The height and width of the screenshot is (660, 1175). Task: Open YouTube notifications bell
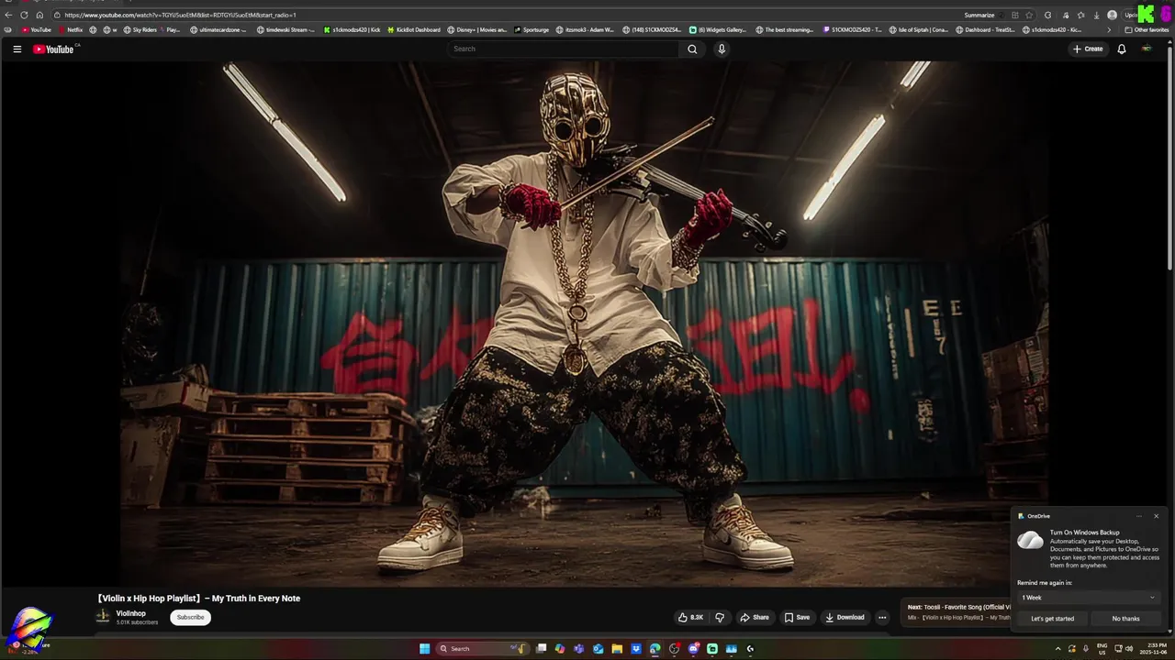coord(1121,49)
